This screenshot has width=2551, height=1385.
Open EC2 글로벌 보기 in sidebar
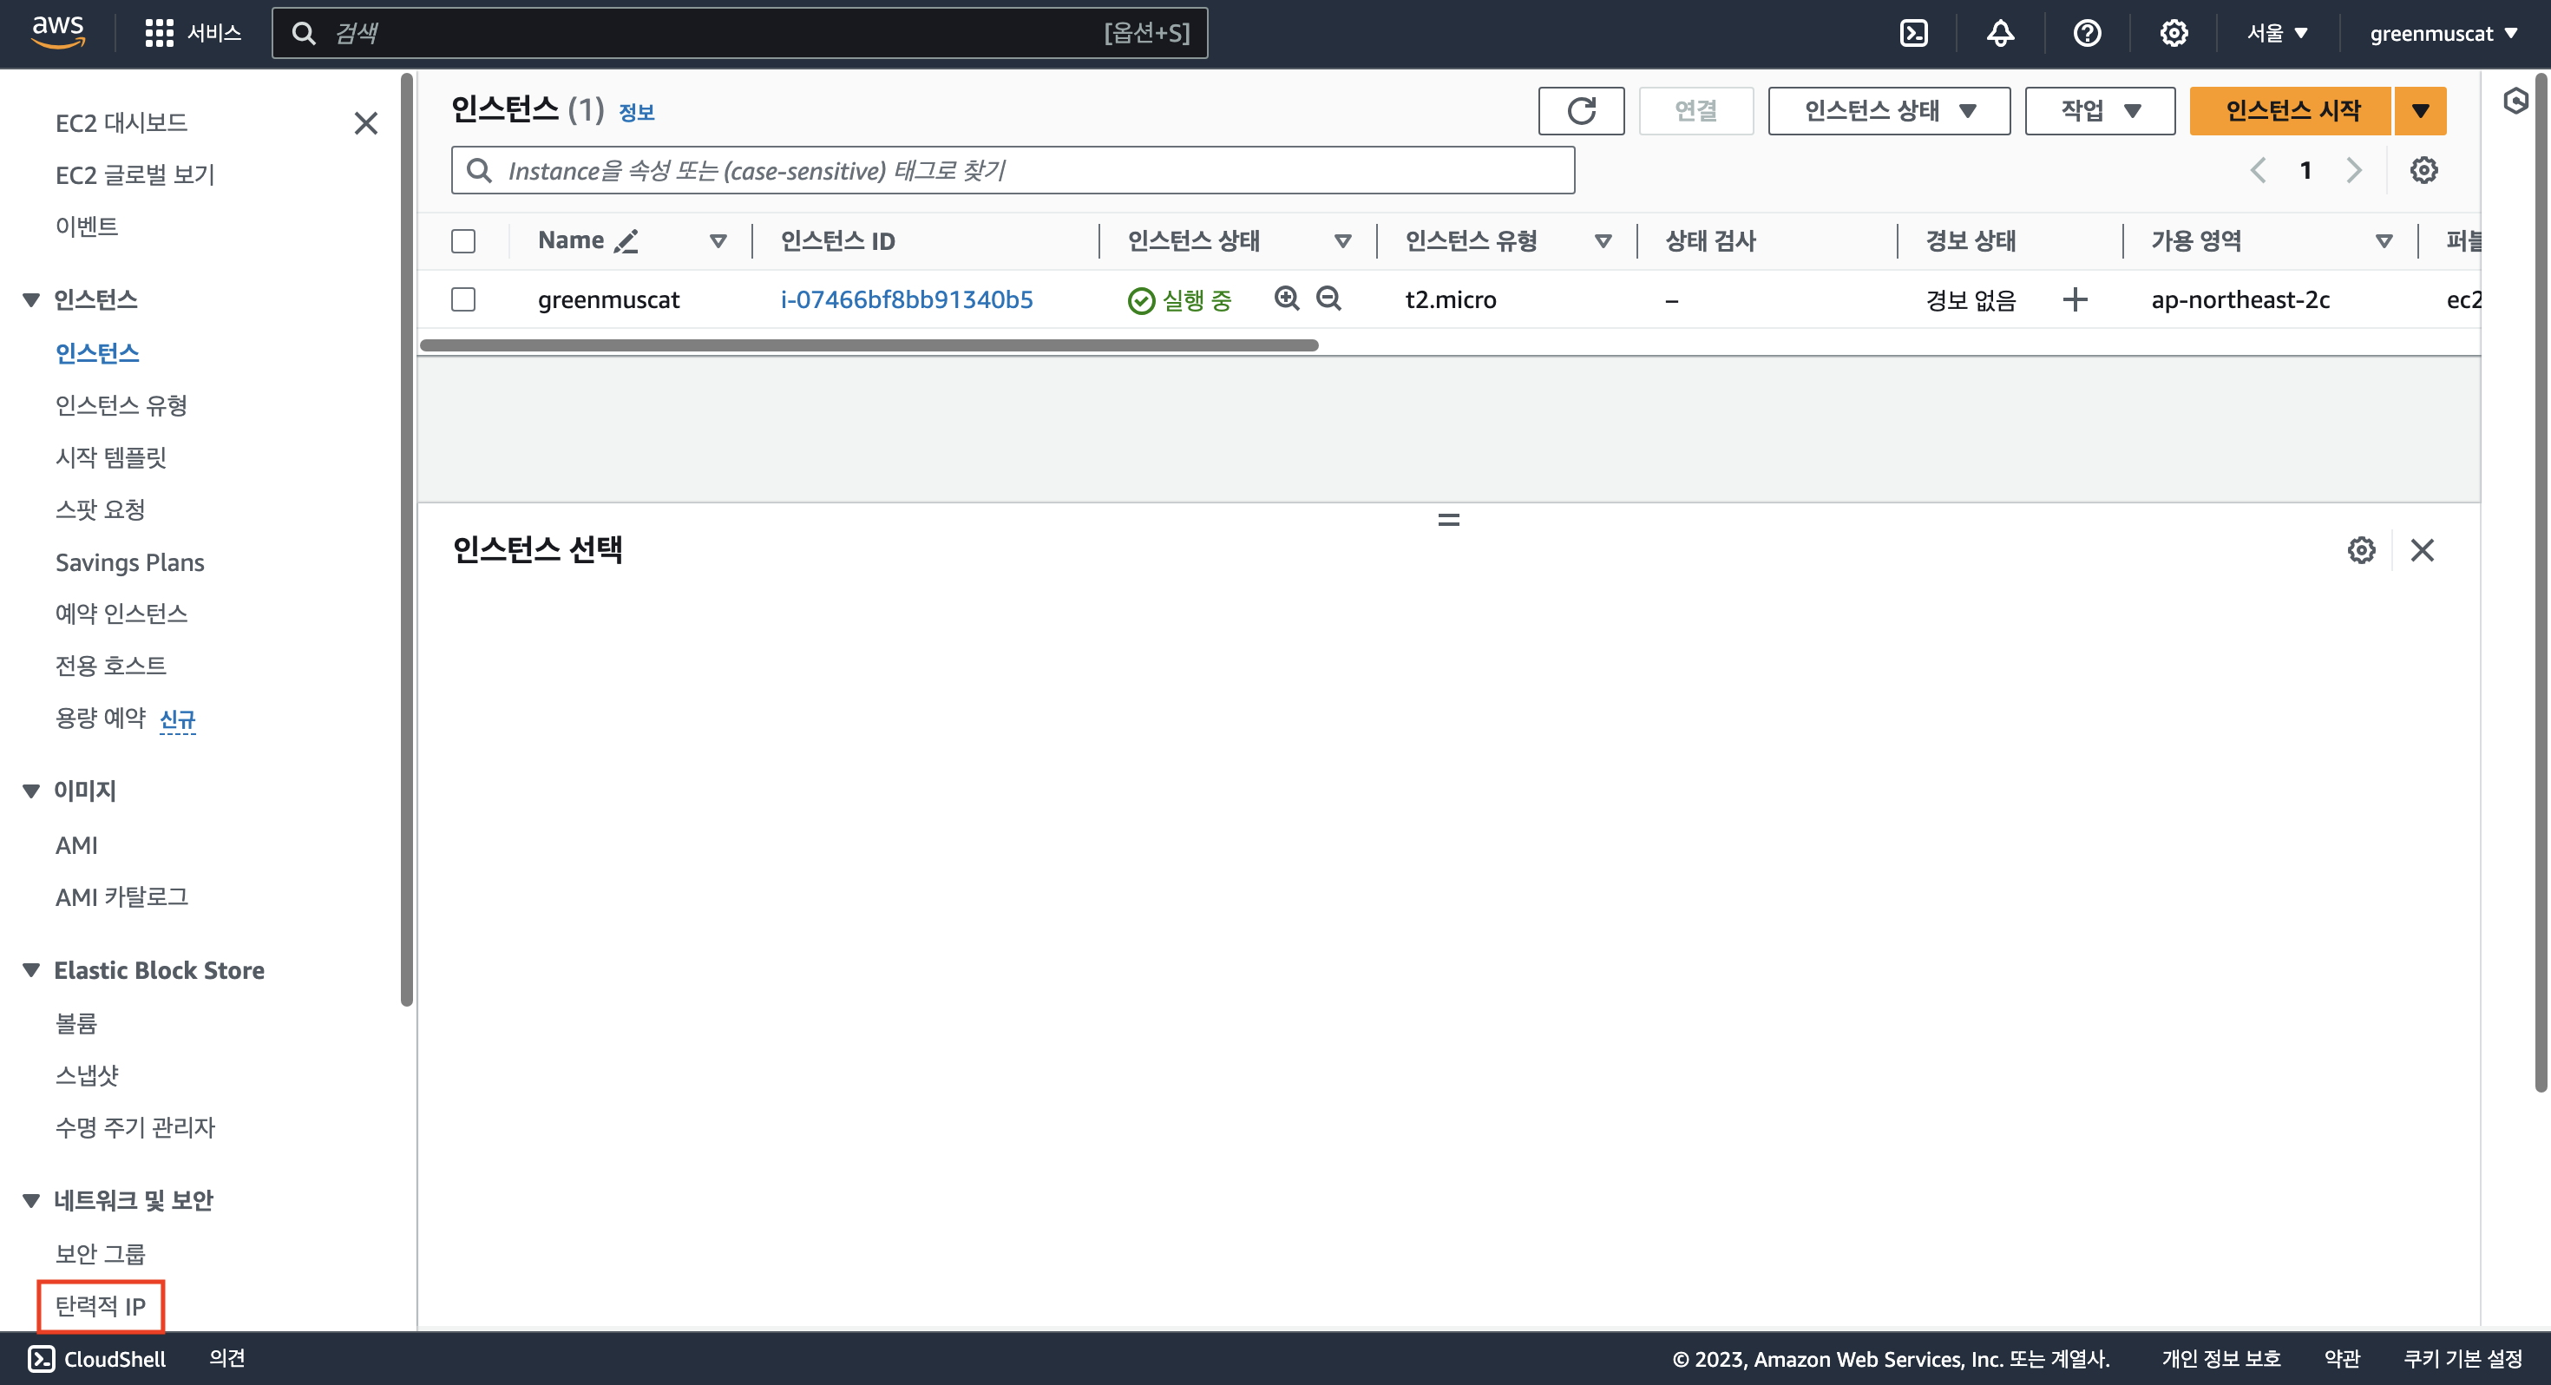click(x=134, y=174)
